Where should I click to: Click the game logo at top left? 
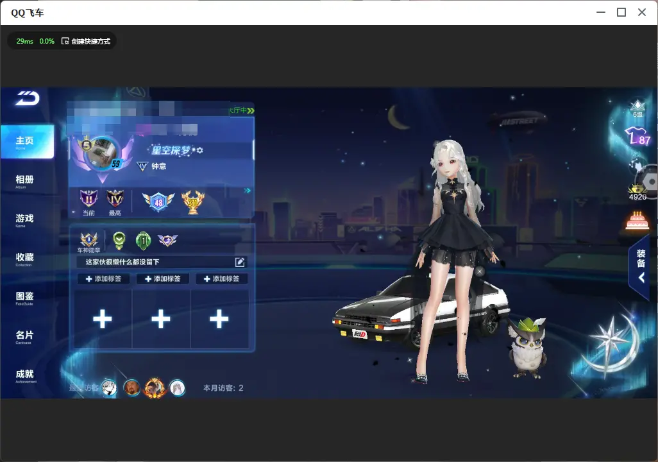click(28, 98)
